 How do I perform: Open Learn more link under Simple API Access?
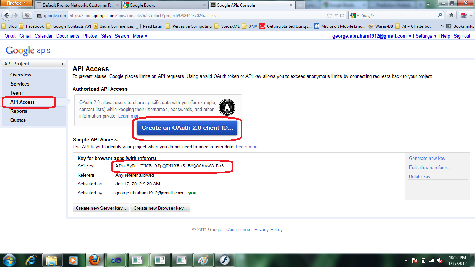[247, 147]
